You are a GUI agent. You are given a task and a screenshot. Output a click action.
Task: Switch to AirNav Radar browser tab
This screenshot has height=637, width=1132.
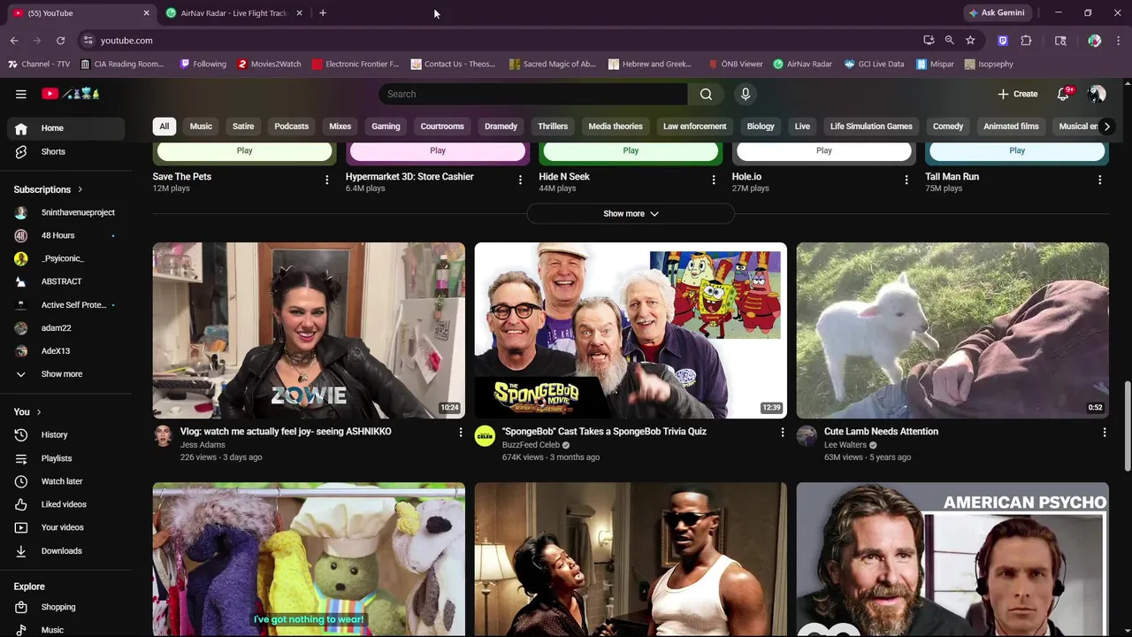(234, 13)
